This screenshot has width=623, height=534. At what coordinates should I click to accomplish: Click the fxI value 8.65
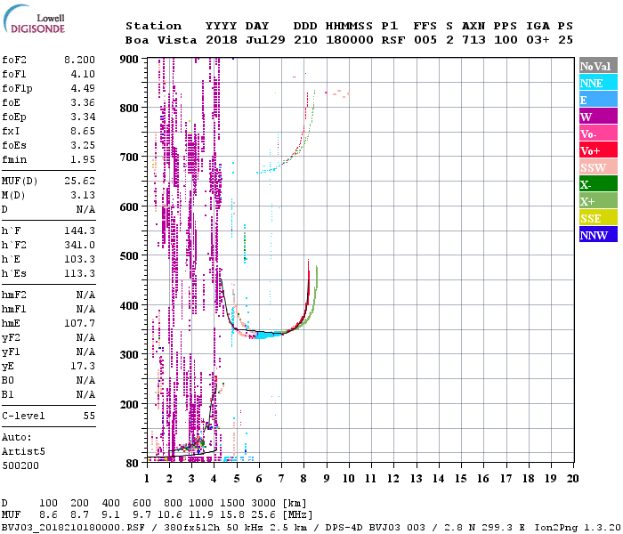click(83, 131)
